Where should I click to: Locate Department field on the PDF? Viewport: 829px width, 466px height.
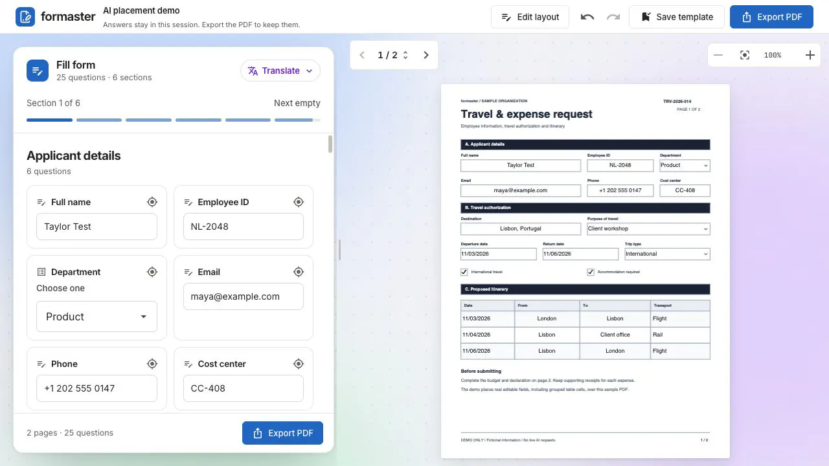[152, 272]
